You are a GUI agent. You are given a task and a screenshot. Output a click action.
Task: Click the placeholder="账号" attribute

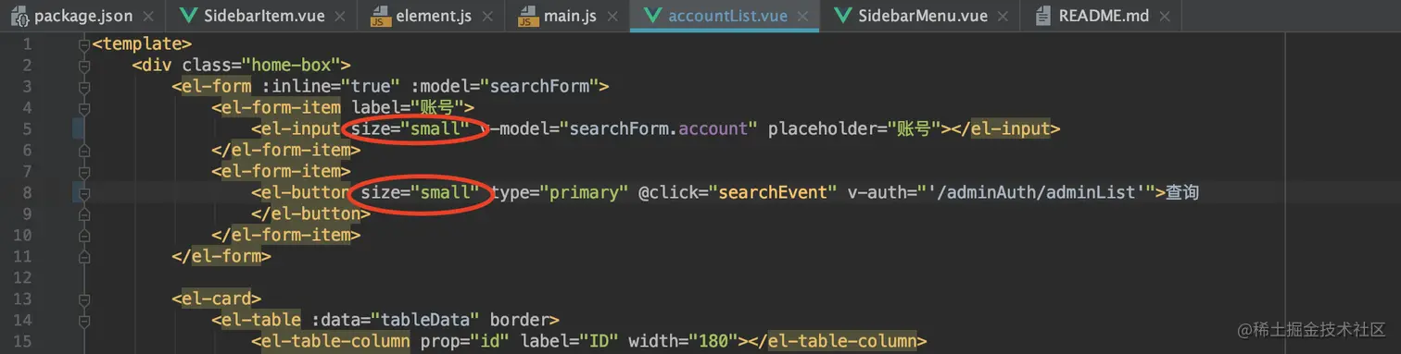click(x=854, y=128)
